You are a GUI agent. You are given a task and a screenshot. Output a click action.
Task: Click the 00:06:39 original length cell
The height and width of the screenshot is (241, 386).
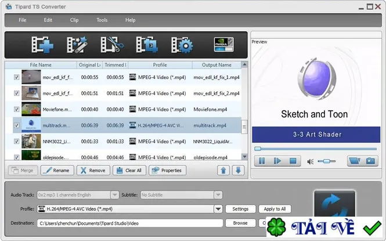(89, 125)
